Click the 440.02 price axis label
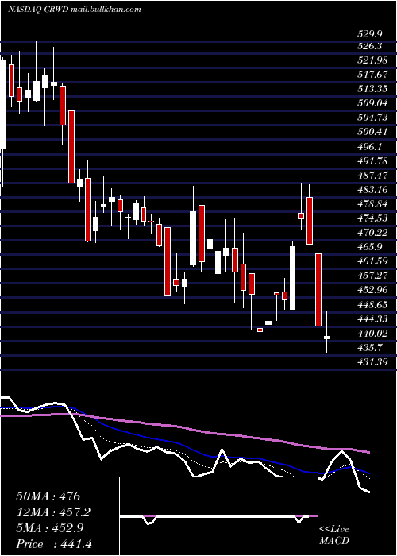 (372, 334)
